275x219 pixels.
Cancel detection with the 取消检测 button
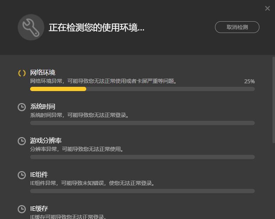coord(237,27)
